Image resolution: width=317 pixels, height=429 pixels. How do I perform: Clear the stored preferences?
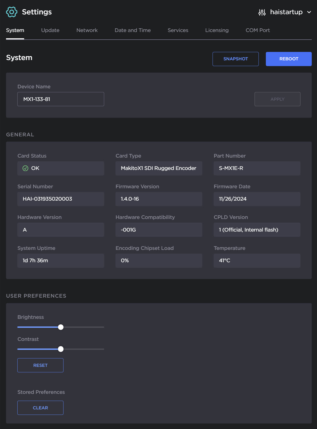(x=40, y=408)
